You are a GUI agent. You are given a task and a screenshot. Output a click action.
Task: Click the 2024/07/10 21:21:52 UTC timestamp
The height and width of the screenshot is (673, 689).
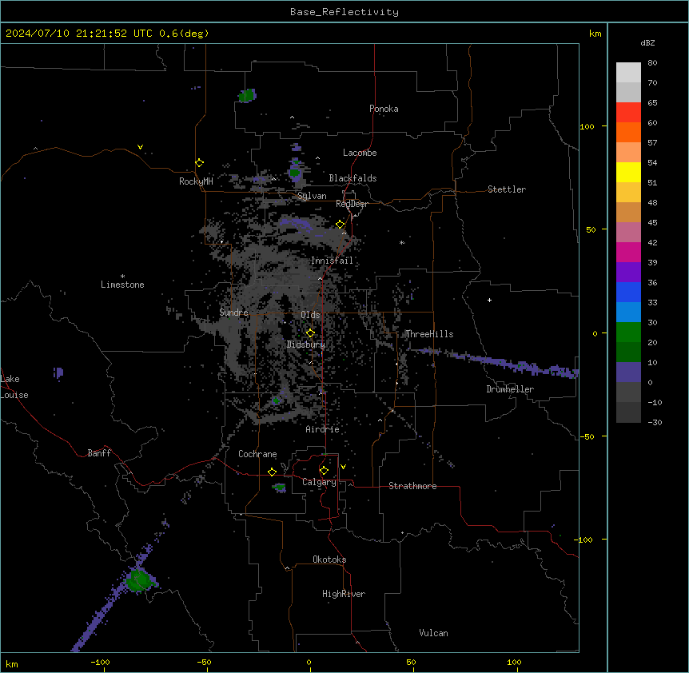coord(79,34)
